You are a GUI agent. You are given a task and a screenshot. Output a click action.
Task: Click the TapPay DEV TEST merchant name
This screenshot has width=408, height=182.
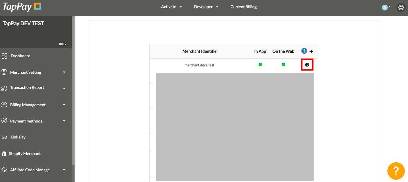(23, 24)
